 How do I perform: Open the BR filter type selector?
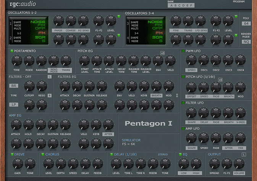pyautogui.click(x=14, y=86)
